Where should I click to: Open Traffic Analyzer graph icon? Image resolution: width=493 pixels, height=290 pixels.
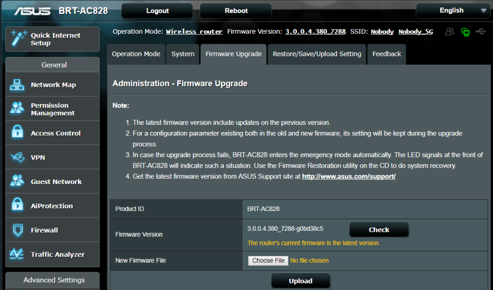point(17,254)
